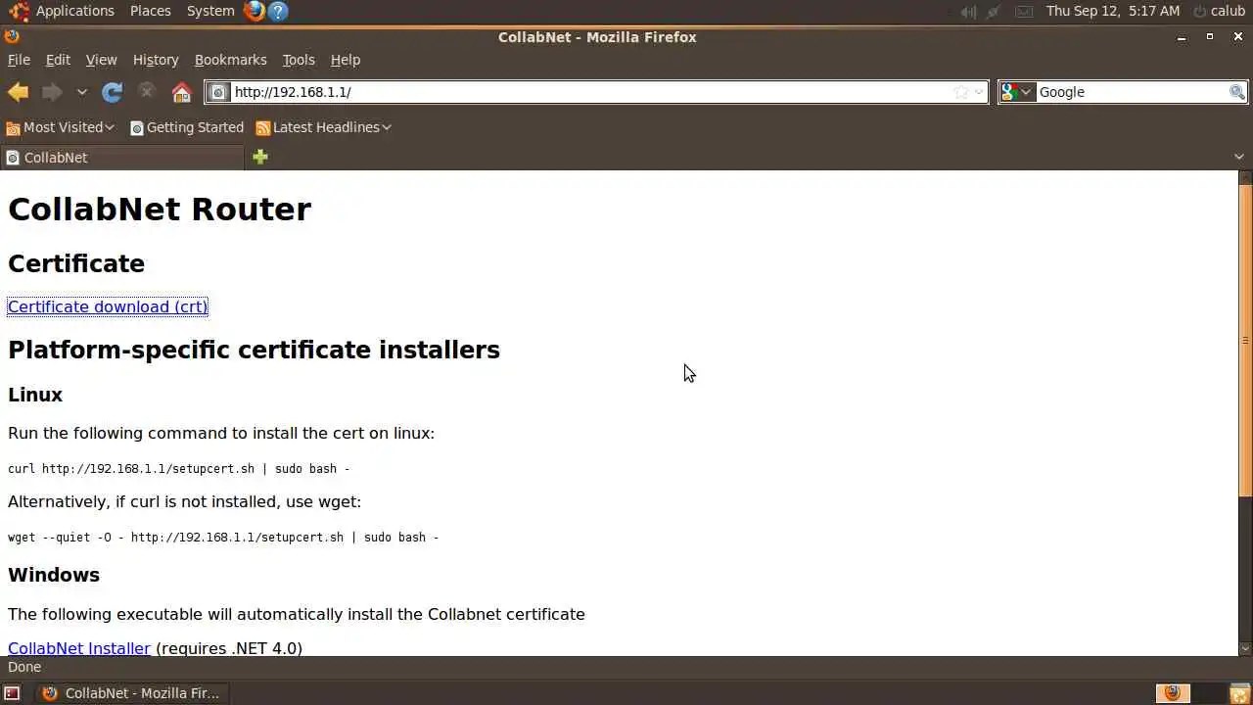The image size is (1253, 705).
Task: Click the mail envelope indicator icon
Action: pos(1023,12)
